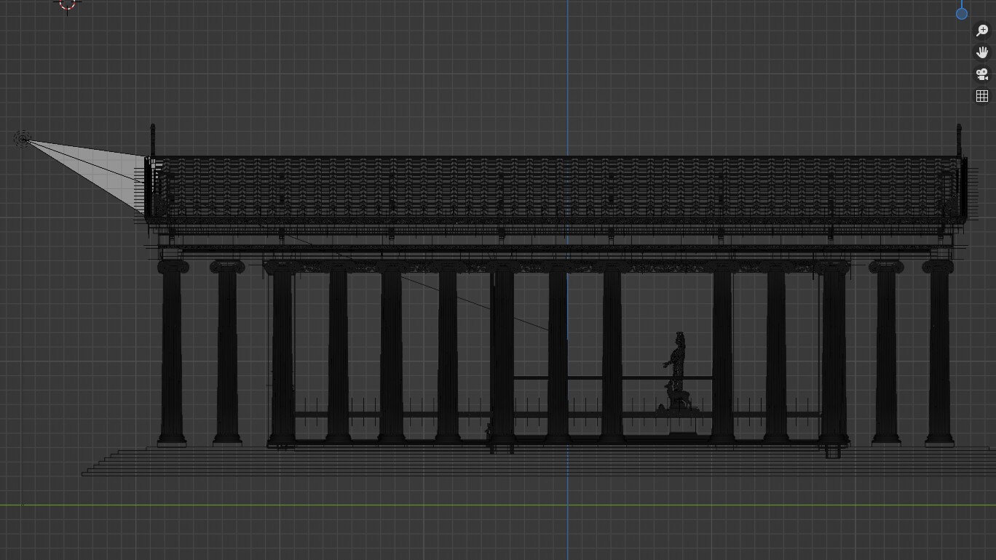The width and height of the screenshot is (996, 560).
Task: Click the blue negative Z axis gizmo circle
Action: coord(962,13)
